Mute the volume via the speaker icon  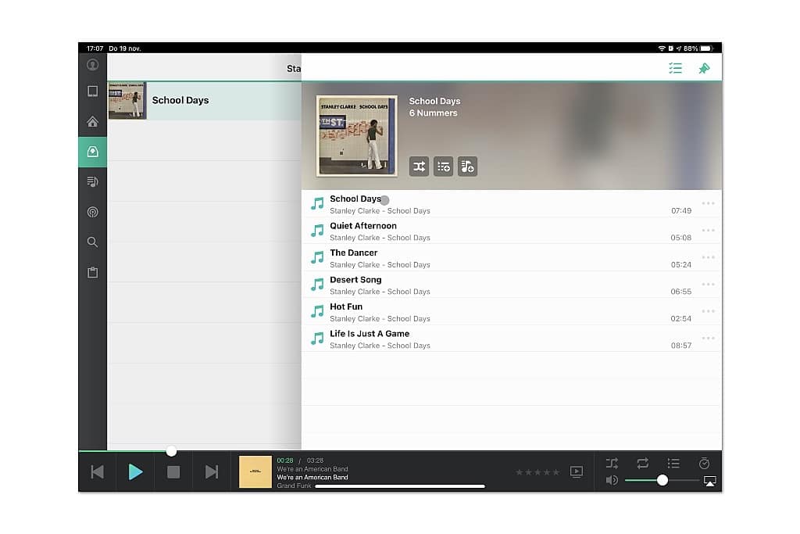[x=612, y=480]
